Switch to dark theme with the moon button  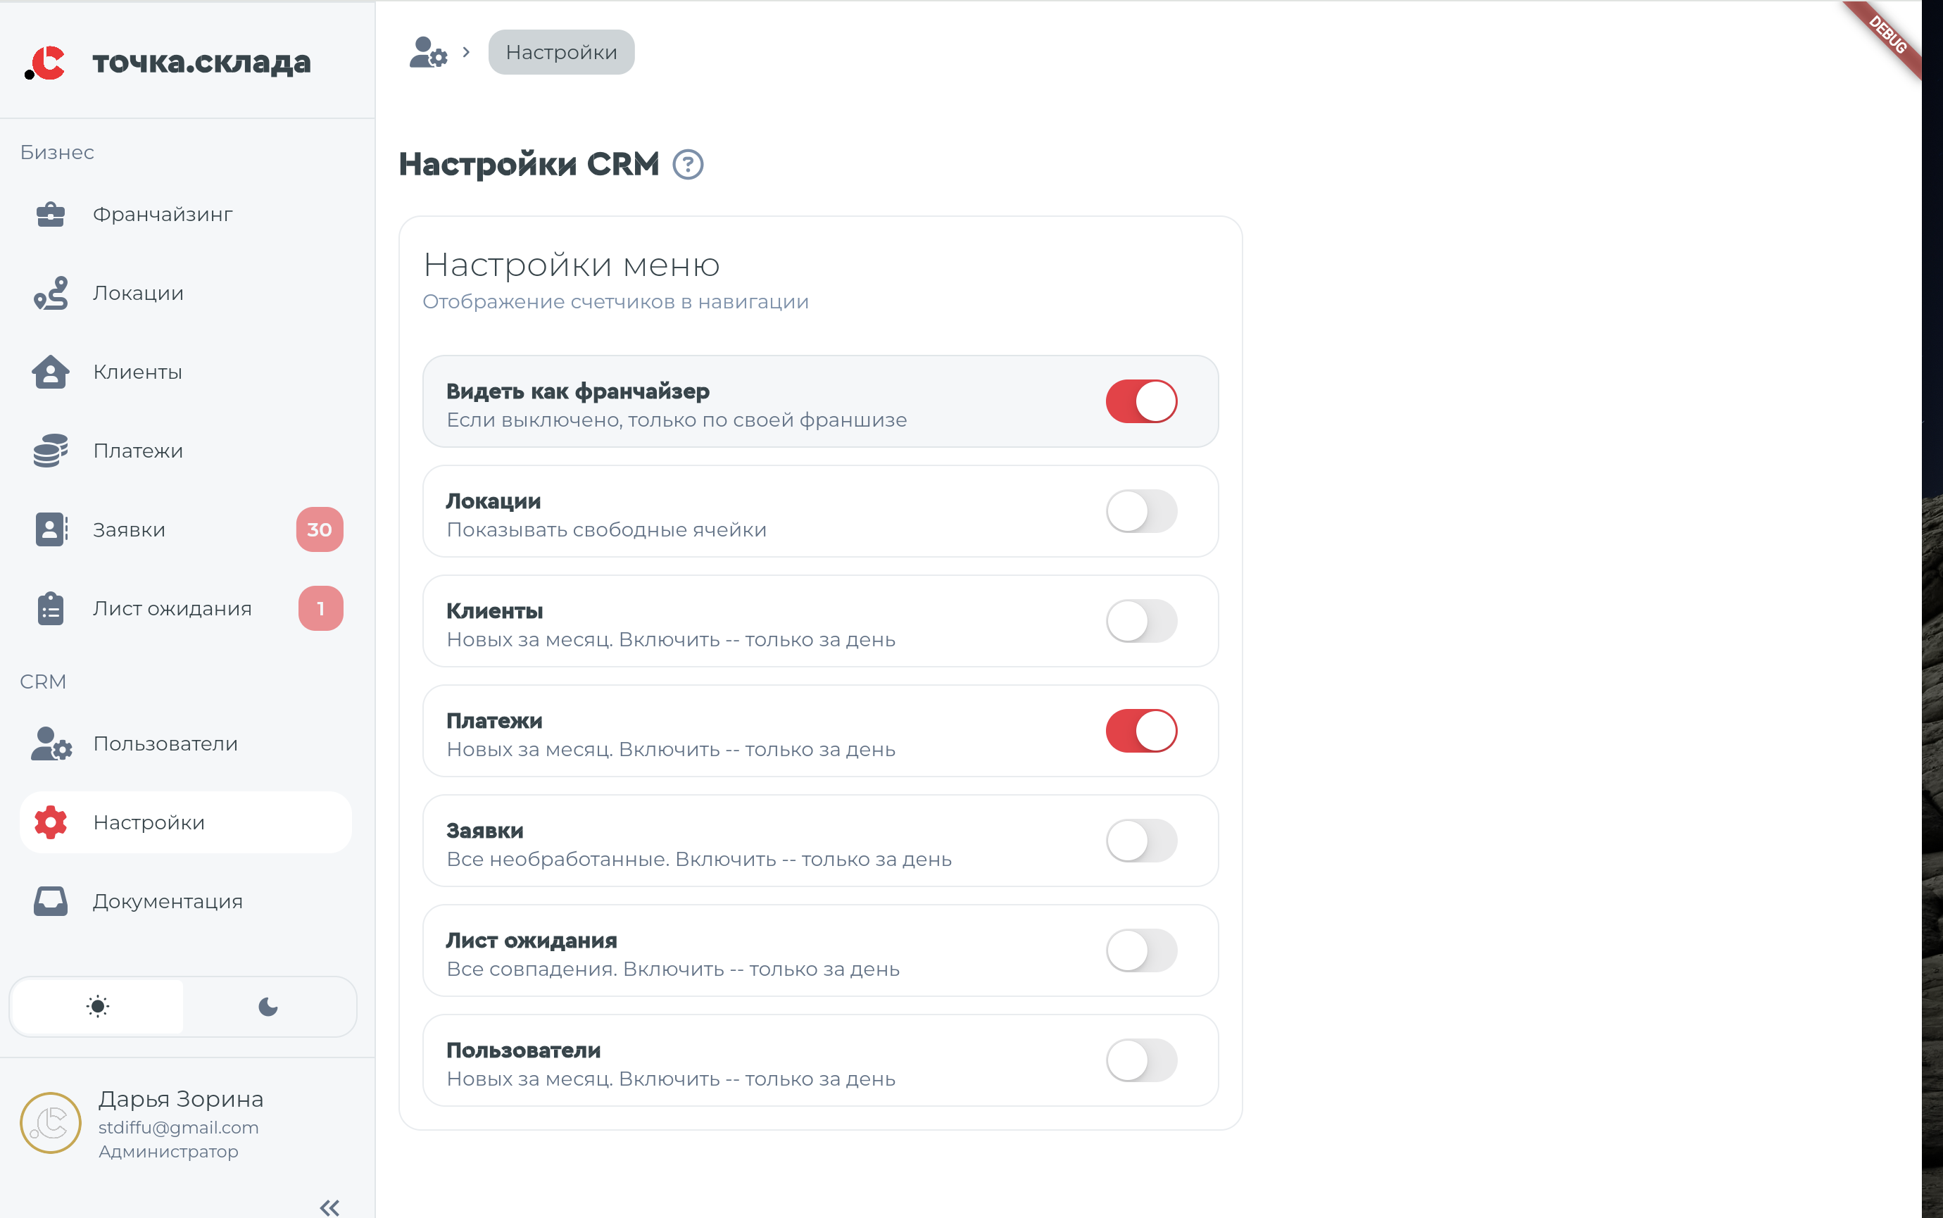[269, 1006]
